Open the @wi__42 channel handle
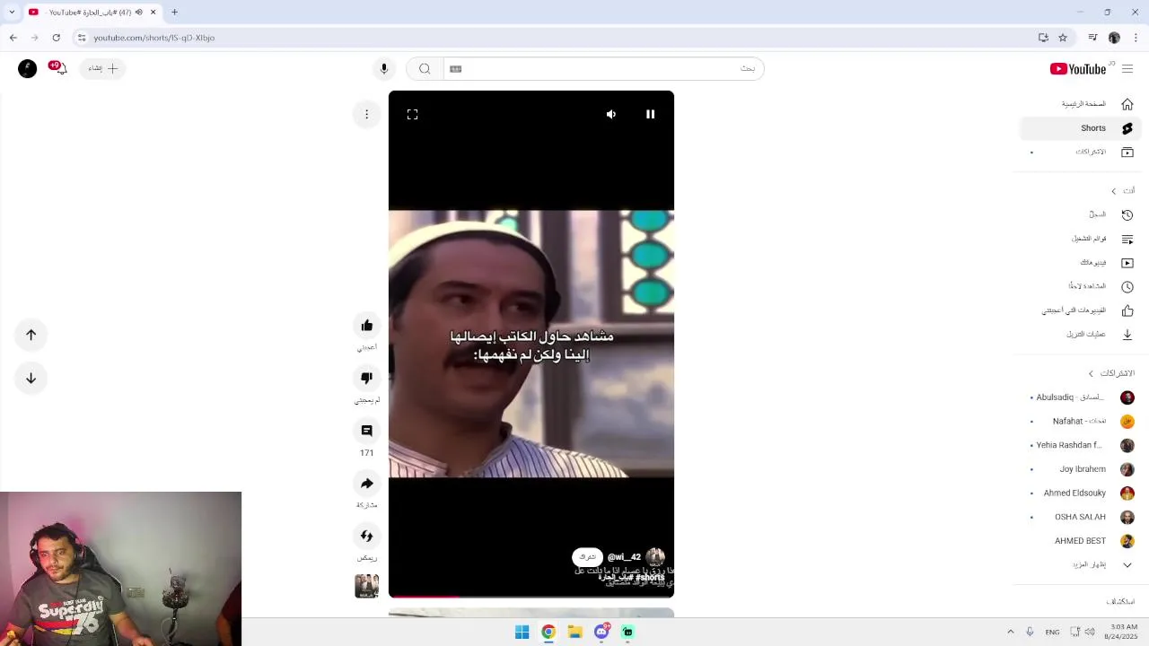Screen dimensions: 1149x646 pos(624,557)
